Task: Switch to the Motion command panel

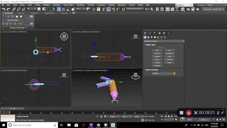Action: point(159,33)
